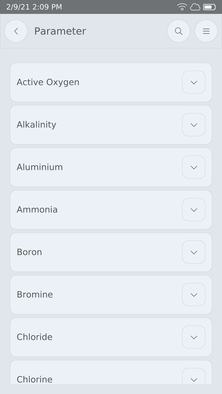Expand the Ammonia dropdown arrow
This screenshot has width=222, height=394.
click(x=194, y=210)
